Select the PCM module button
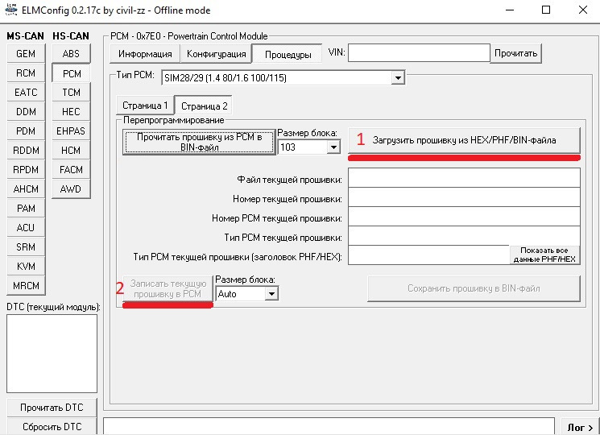 [71, 73]
